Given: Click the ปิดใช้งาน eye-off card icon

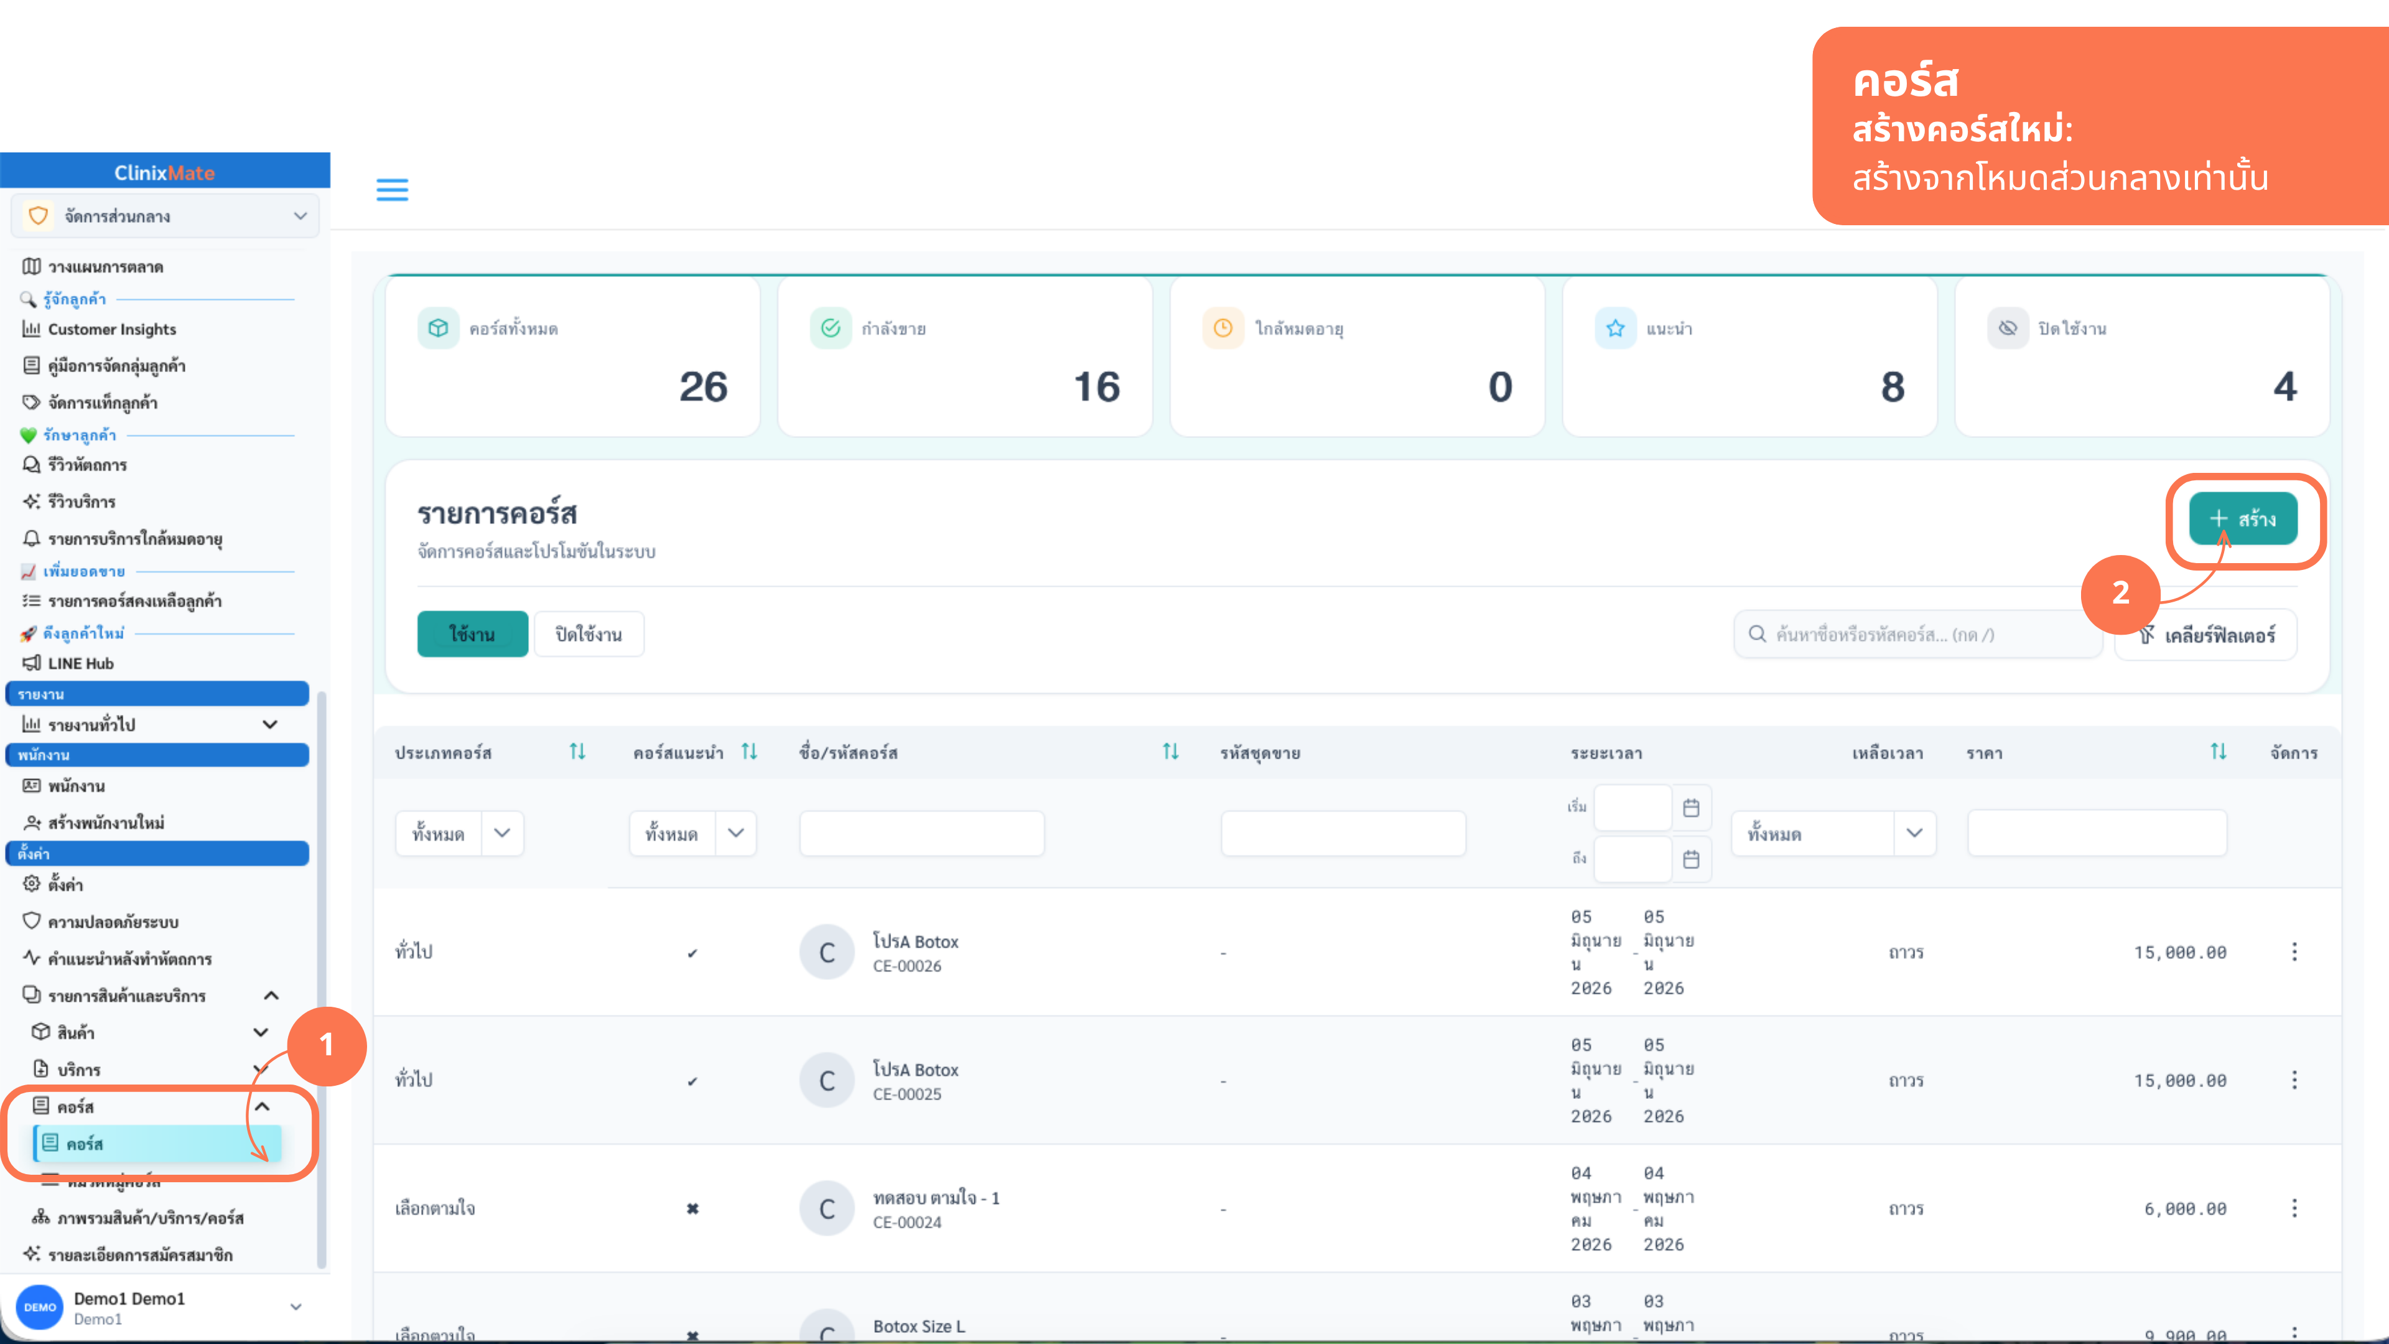Looking at the screenshot, I should click(x=2008, y=329).
